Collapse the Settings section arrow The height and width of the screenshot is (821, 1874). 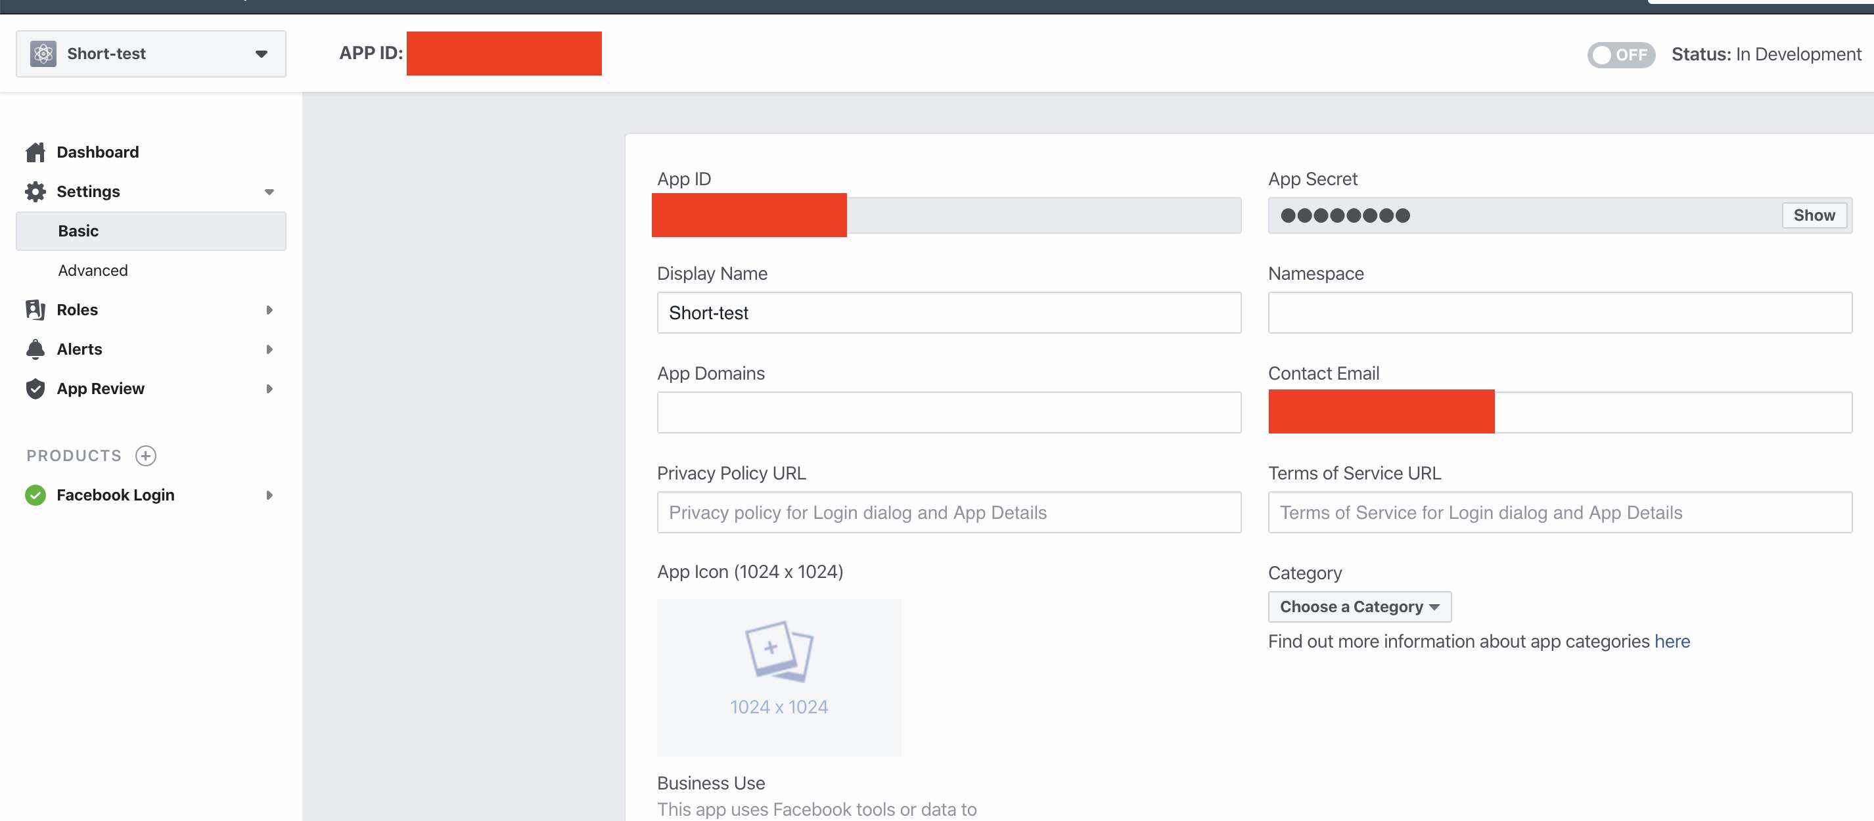(269, 192)
